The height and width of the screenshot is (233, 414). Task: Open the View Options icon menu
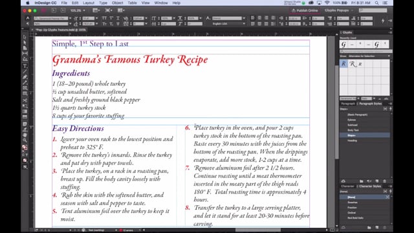96,10
